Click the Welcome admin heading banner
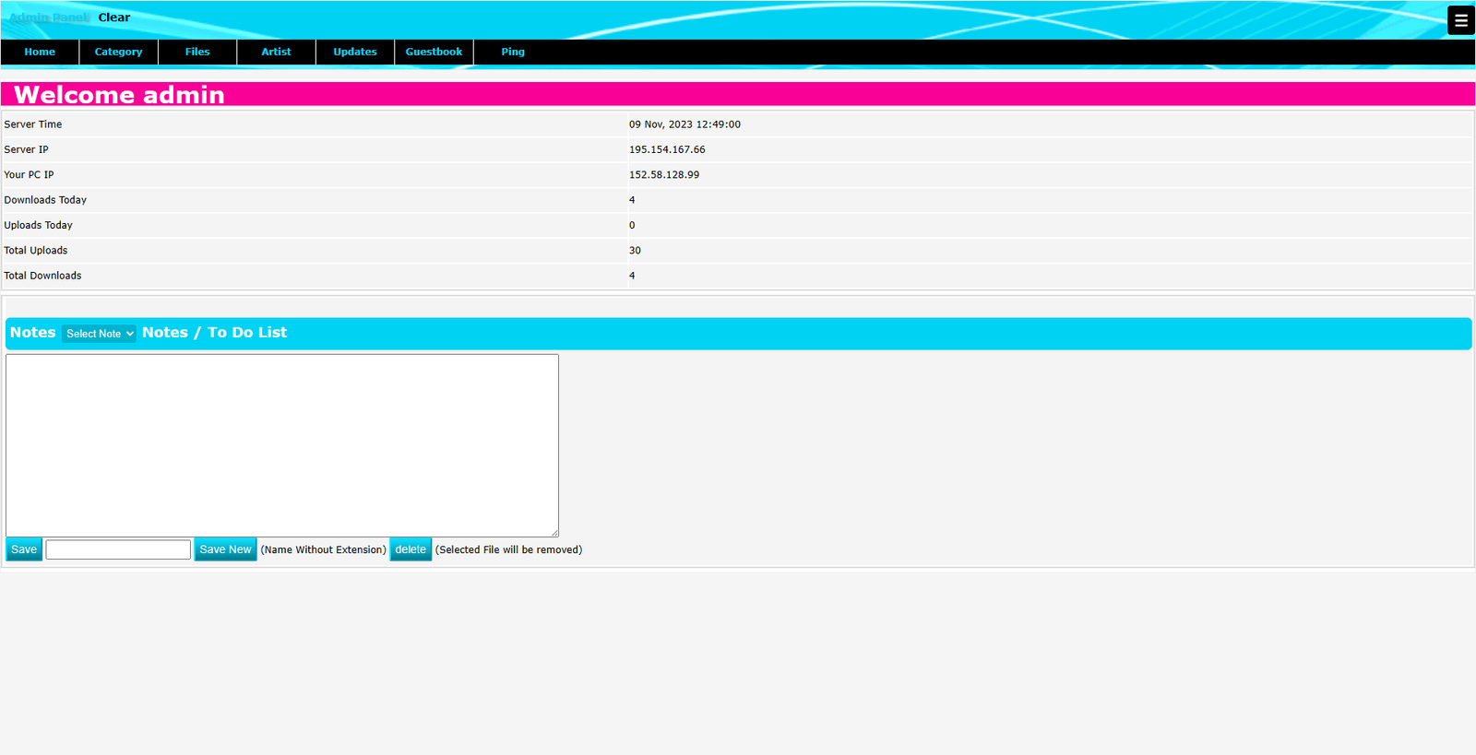The image size is (1476, 755). 120,95
